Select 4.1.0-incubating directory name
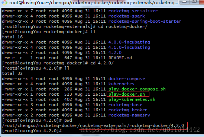This screenshot has width=204, height=137. tap(129, 47)
